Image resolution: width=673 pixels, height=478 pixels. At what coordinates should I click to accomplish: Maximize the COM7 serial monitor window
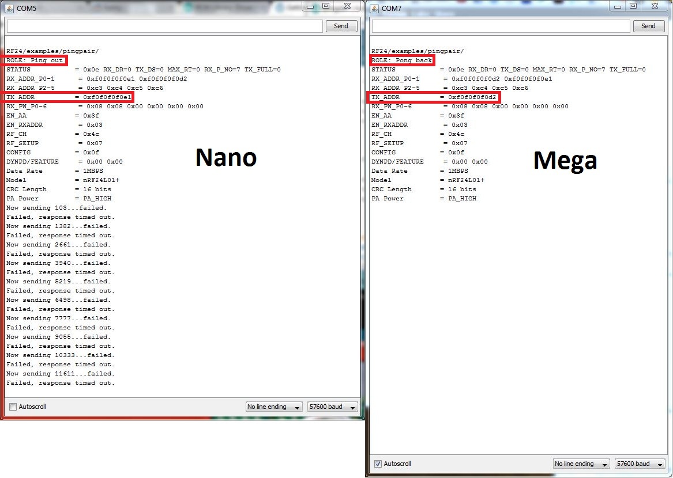[633, 6]
